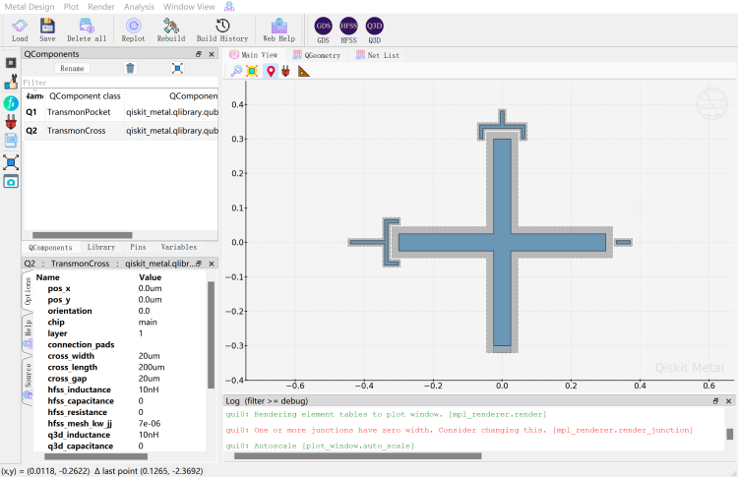Open the HFSS renderer
Screen dimensions: 738x477
tap(348, 27)
